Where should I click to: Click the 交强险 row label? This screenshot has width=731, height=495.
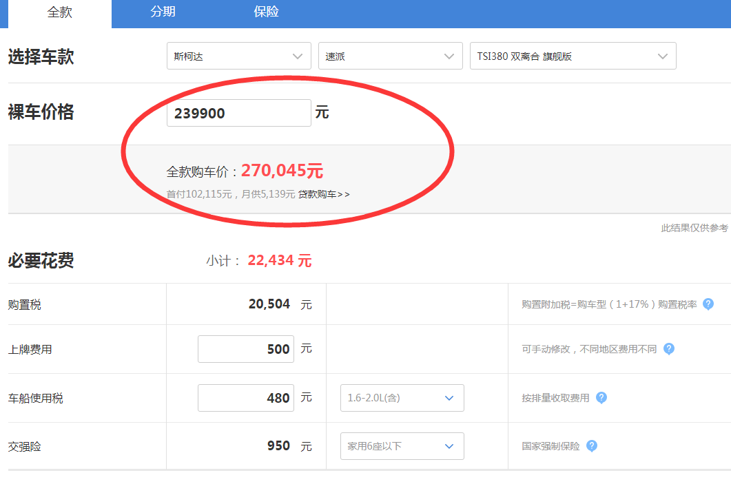(24, 447)
